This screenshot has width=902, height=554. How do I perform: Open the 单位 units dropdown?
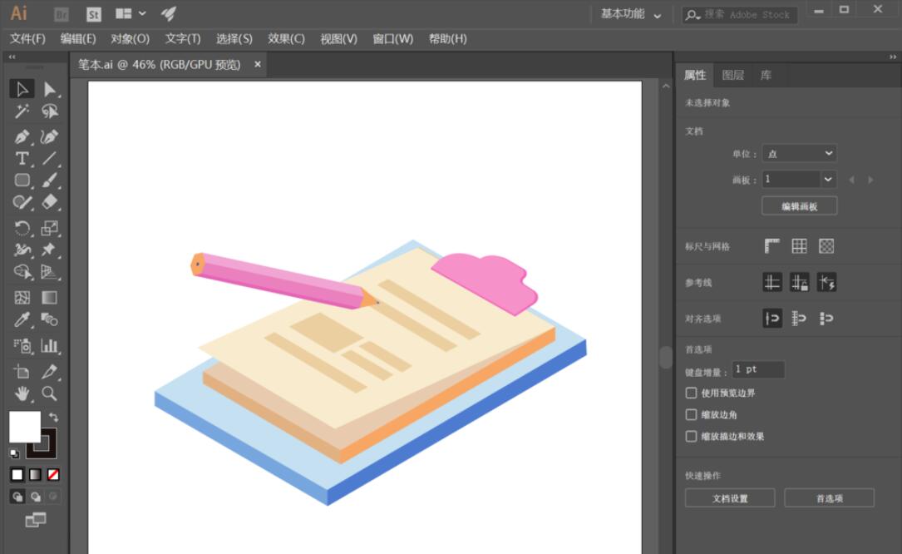pyautogui.click(x=799, y=154)
